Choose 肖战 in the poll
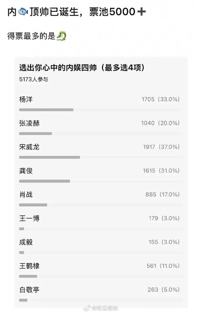202x313 pixels. [x=101, y=199]
